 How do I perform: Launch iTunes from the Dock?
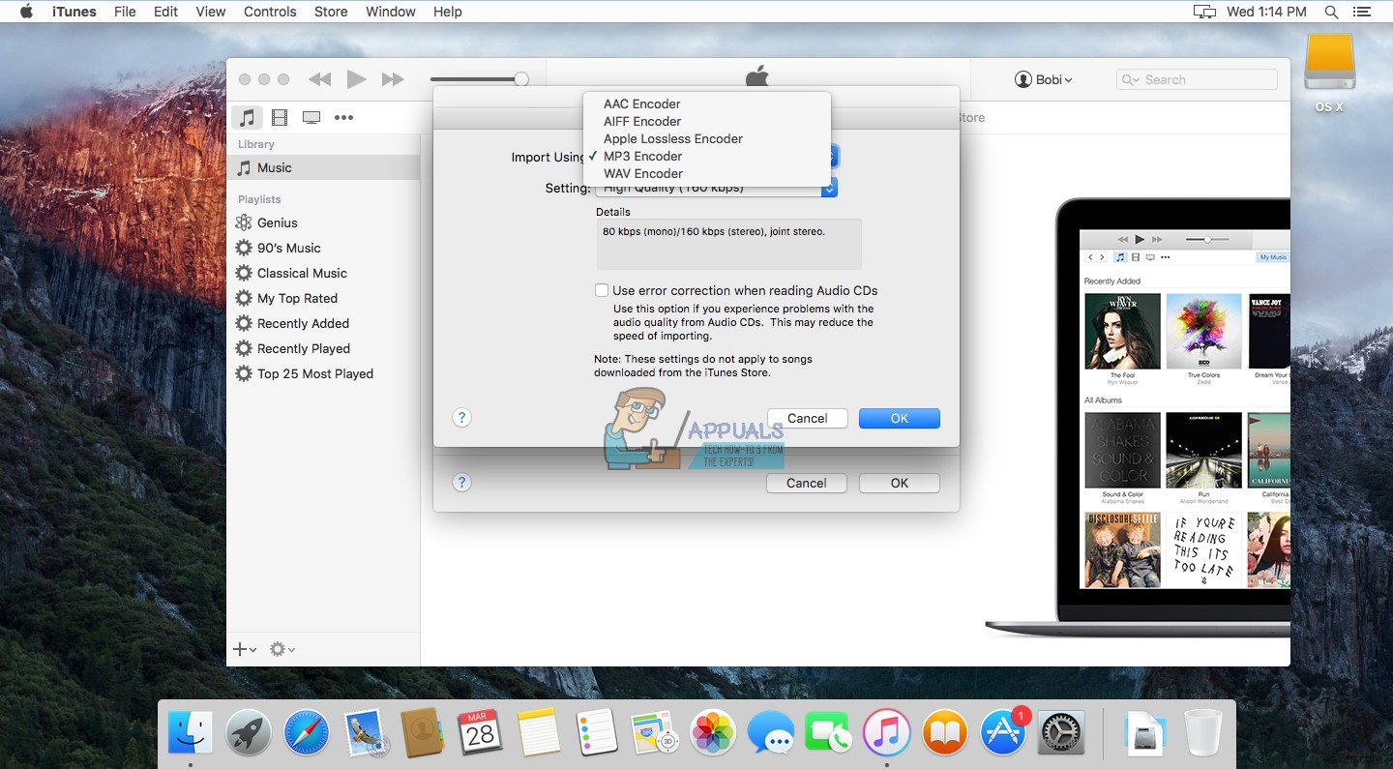click(886, 732)
